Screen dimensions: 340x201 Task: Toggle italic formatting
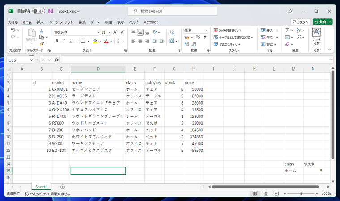64,41
